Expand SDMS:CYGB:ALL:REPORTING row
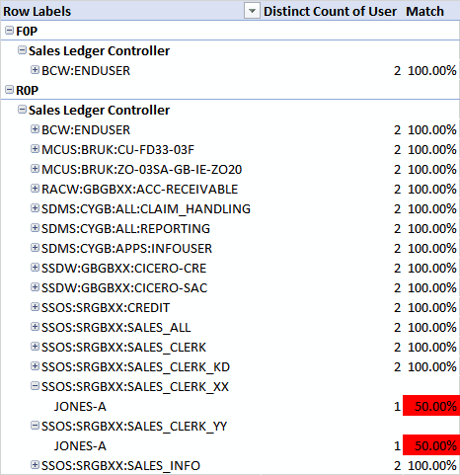Image resolution: width=460 pixels, height=475 pixels. click(35, 228)
